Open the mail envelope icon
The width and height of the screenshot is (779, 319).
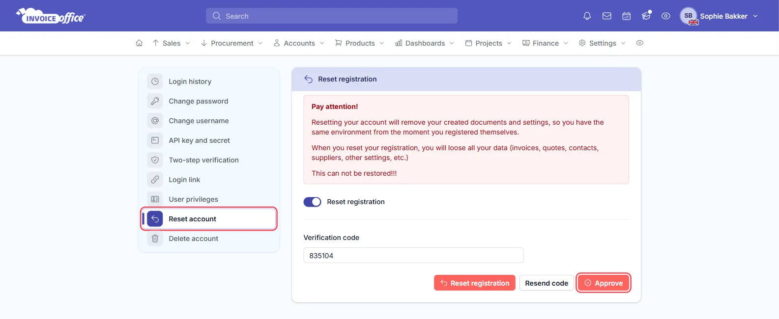pos(607,16)
